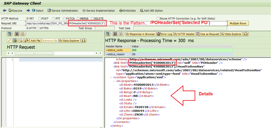Open Service Administration
The height and width of the screenshot is (128, 271).
pyautogui.click(x=63, y=11)
